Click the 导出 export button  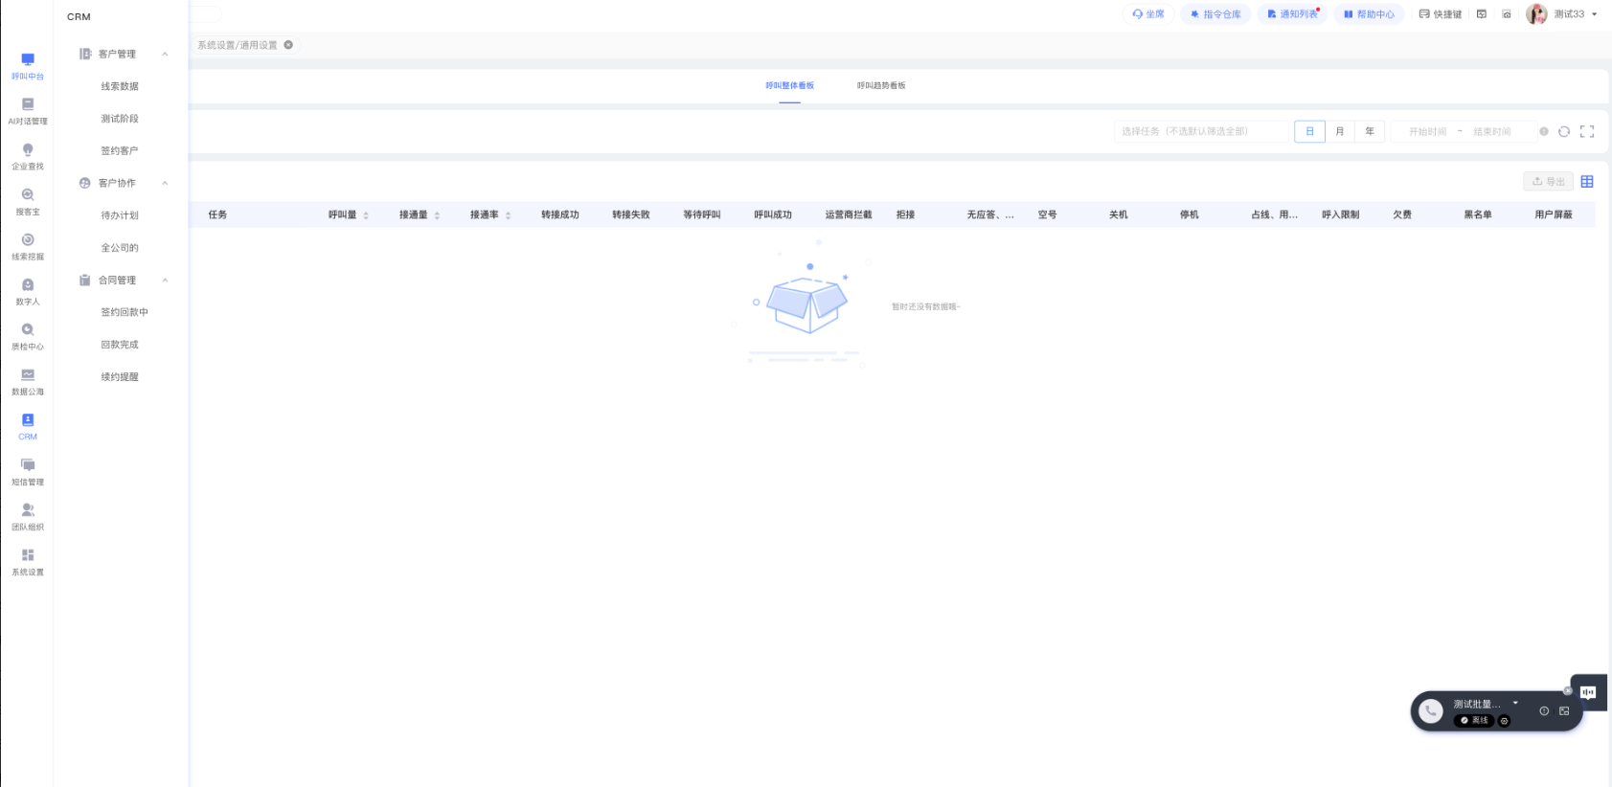pos(1548,182)
